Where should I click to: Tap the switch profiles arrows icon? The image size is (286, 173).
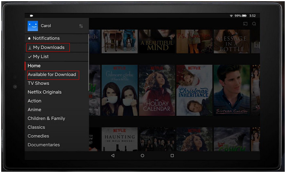point(81,26)
